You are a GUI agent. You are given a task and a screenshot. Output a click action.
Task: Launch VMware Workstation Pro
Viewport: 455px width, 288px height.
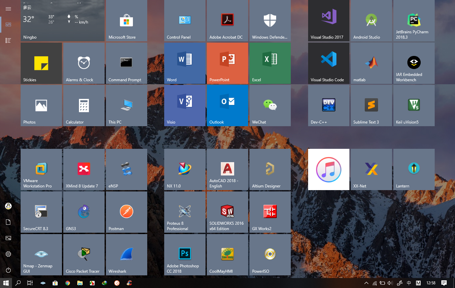pos(41,169)
